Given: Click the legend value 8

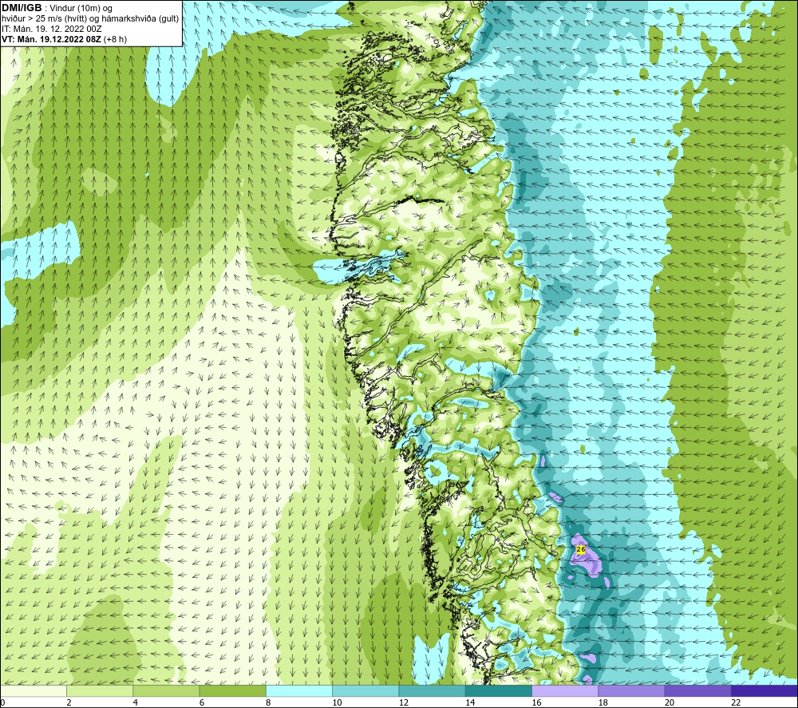Looking at the screenshot, I should pyautogui.click(x=268, y=703).
